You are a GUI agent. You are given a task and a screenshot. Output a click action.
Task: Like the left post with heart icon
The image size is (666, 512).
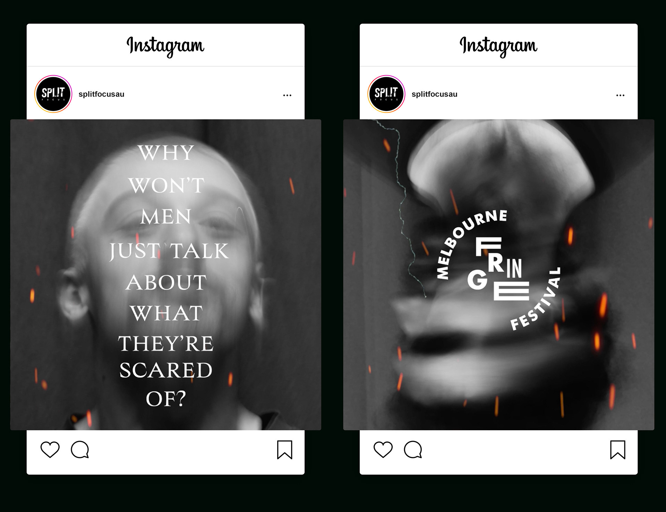50,450
